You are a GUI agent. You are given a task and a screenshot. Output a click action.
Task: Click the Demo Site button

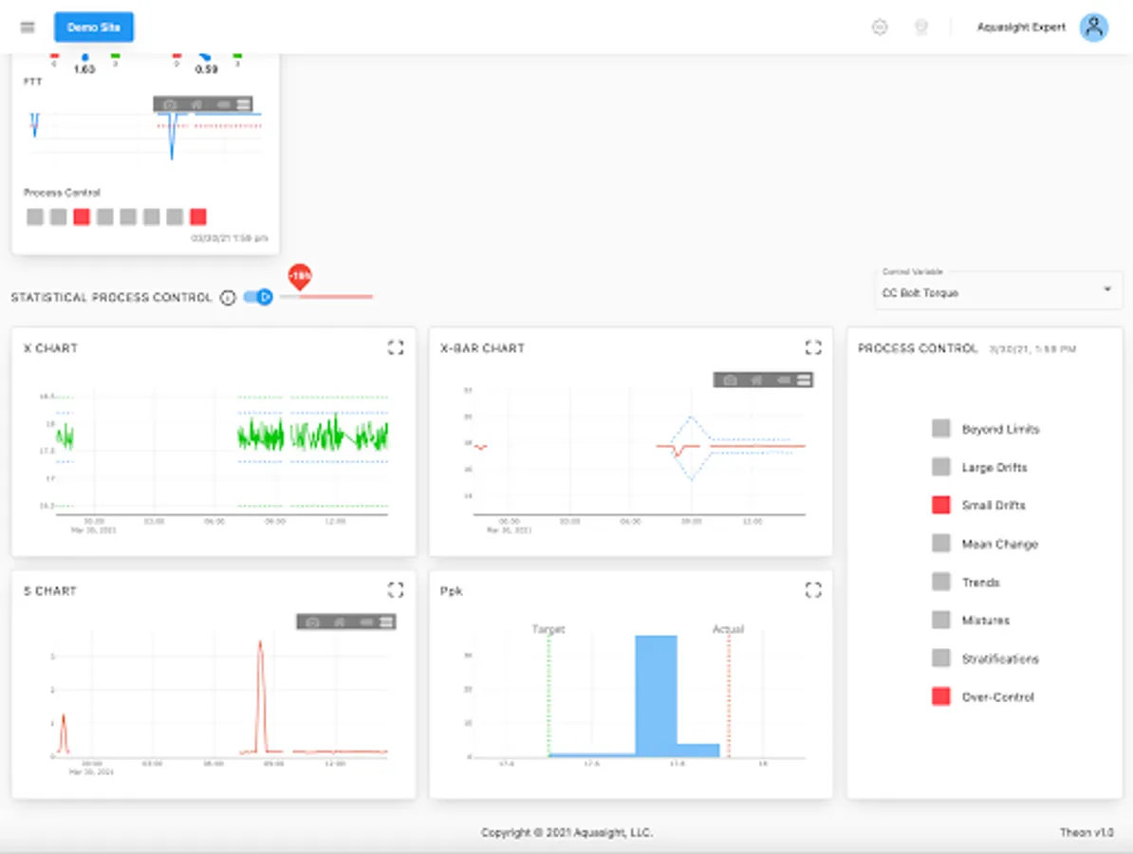point(94,28)
